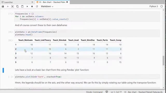Cut selected cell with scissors icon
Viewport: 166px width, 93px height.
click(x=12, y=6)
